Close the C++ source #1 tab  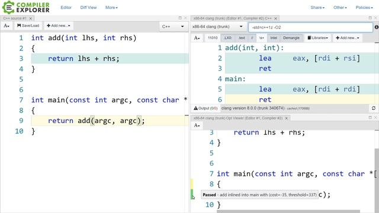tap(30, 18)
